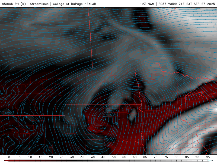Click the 95 label on the colorbar
This screenshot has width=217, height=162.
(x=208, y=157)
